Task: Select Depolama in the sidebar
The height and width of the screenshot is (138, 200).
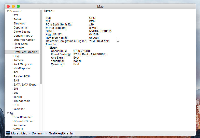Action: click(20, 27)
